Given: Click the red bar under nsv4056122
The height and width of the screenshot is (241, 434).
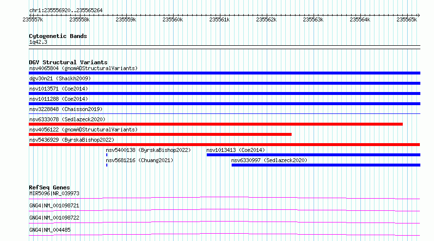Looking at the screenshot, I should [160, 134].
